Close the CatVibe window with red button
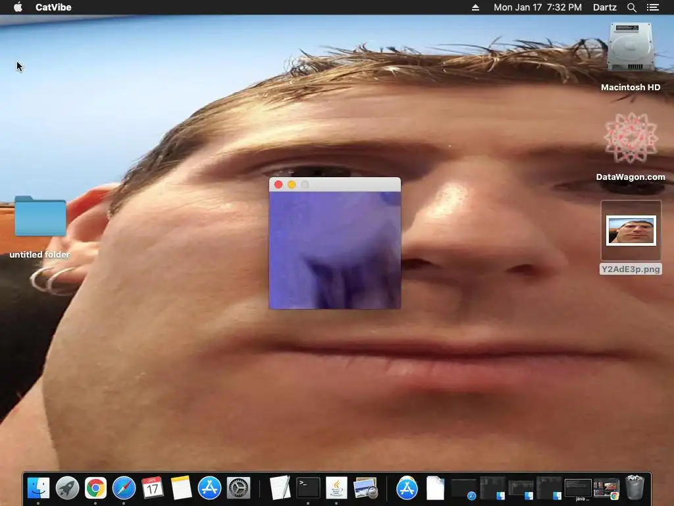Viewport: 674px width, 506px height. (x=278, y=184)
